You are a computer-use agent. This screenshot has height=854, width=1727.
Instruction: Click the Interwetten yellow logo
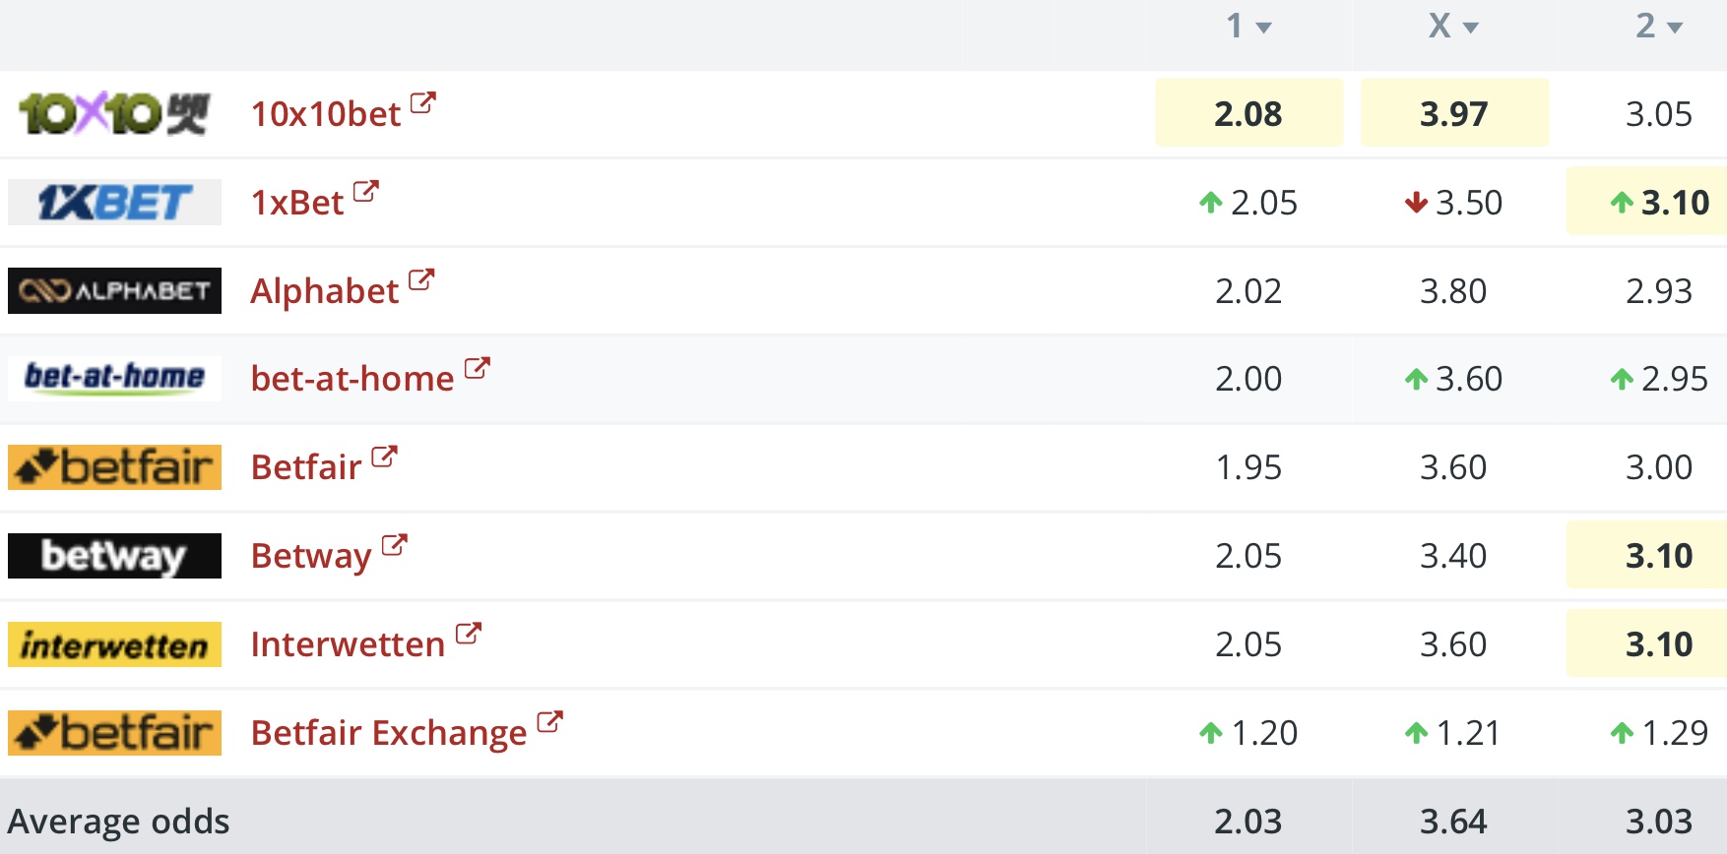114,644
